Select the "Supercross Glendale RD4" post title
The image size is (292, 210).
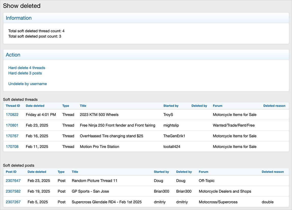107,202
